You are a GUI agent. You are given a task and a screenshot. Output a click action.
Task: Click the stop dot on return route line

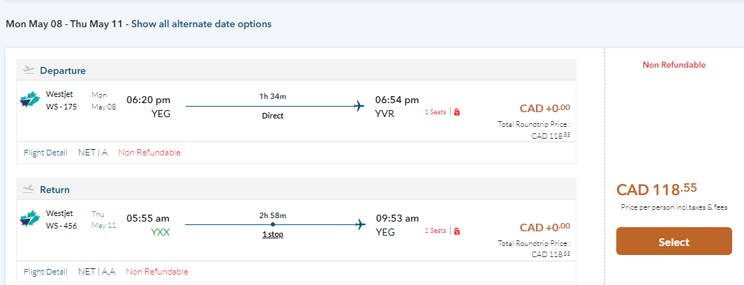(272, 224)
